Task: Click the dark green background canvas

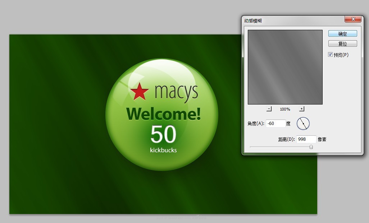Action: click(x=54, y=180)
